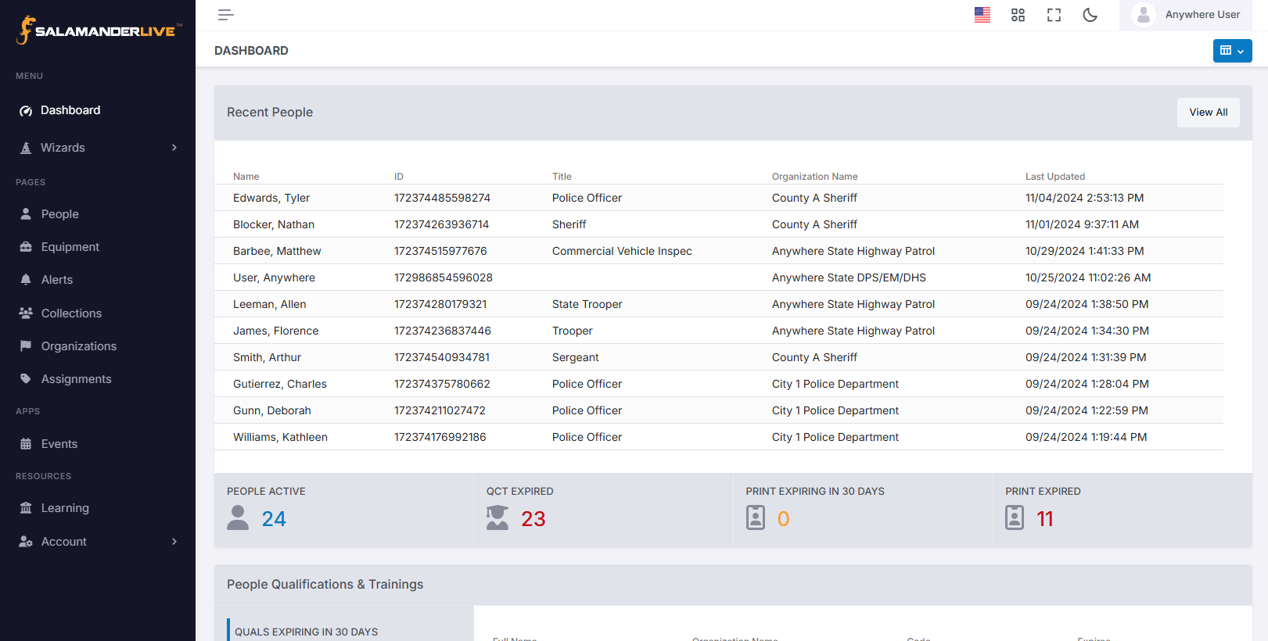This screenshot has width=1268, height=641.
Task: Select the James, Florence row
Action: click(719, 331)
